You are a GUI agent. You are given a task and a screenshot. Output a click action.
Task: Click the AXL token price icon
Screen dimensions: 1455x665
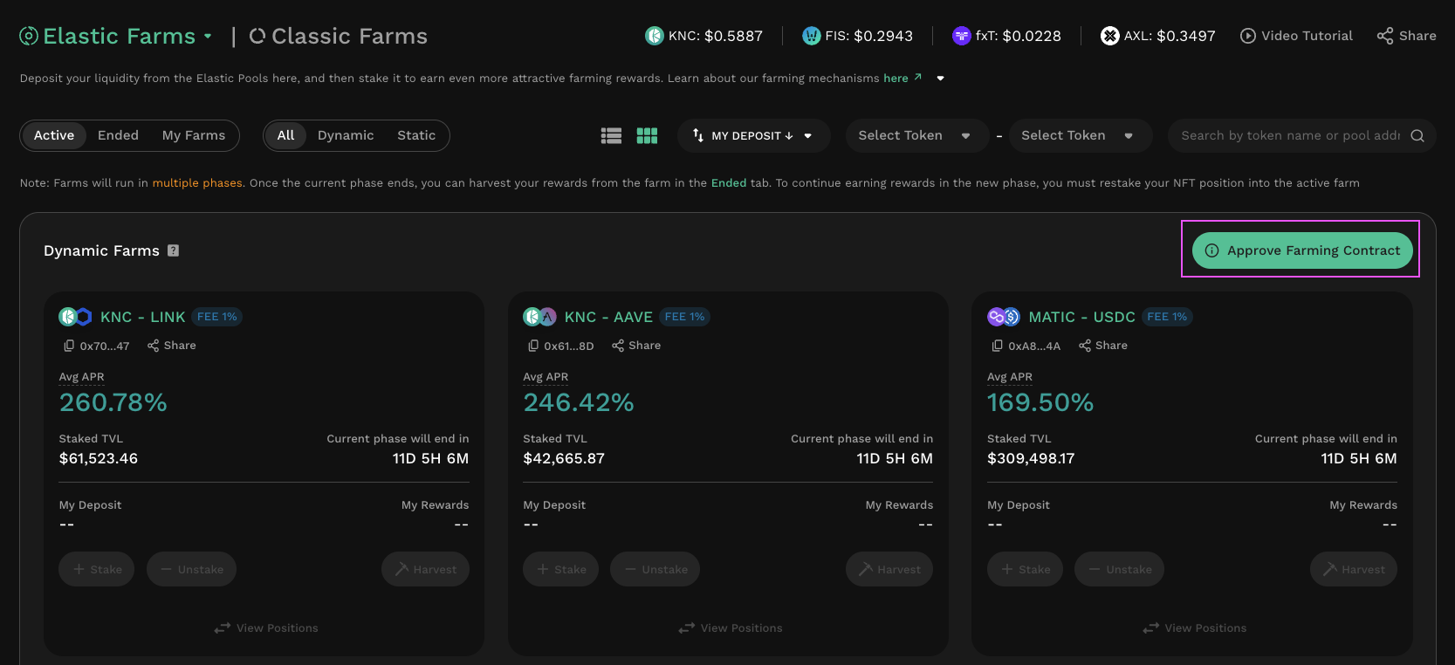tap(1110, 36)
